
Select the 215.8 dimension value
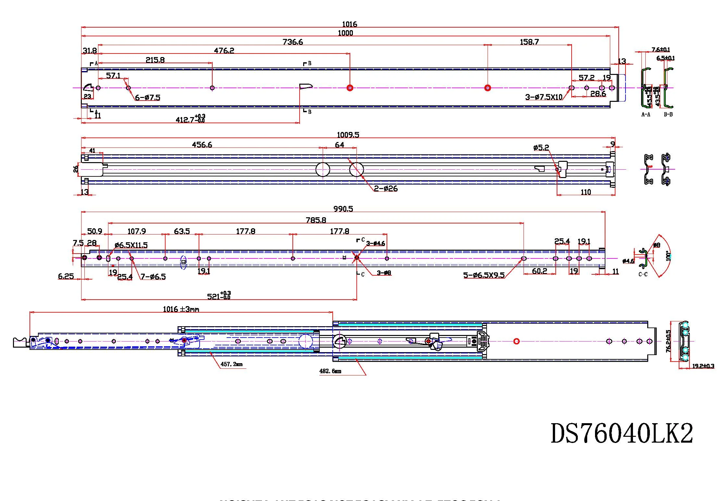(155, 60)
